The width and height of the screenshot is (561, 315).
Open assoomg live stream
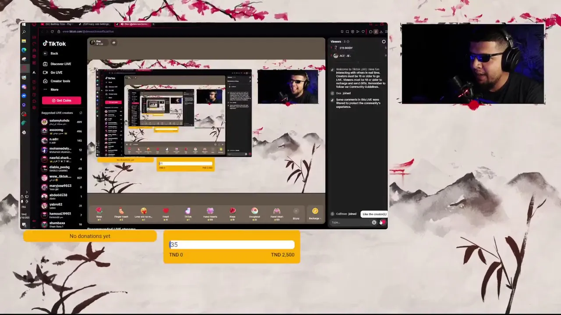[x=62, y=131]
